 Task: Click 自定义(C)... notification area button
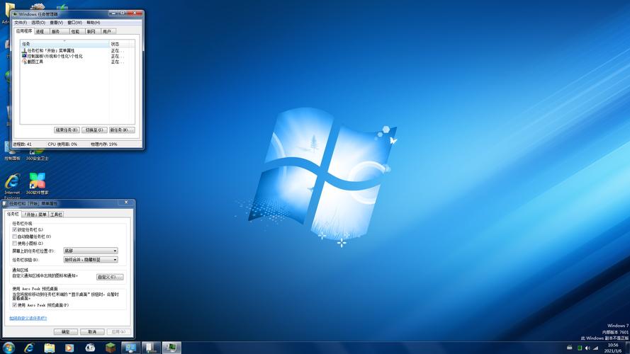pyautogui.click(x=110, y=277)
